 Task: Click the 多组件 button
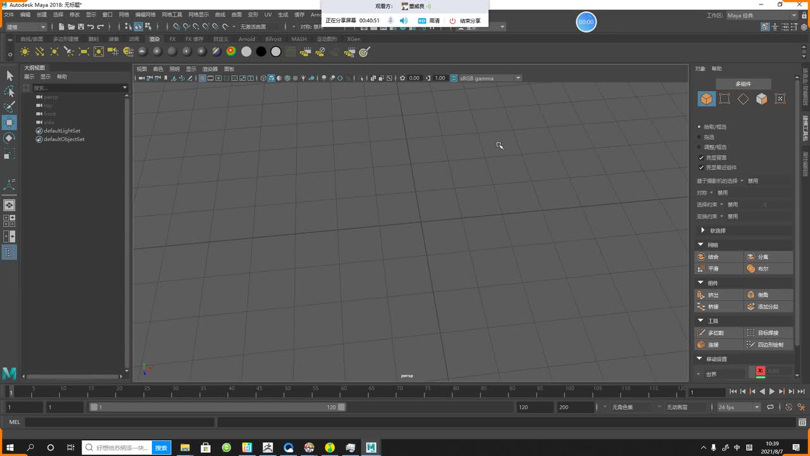click(743, 84)
